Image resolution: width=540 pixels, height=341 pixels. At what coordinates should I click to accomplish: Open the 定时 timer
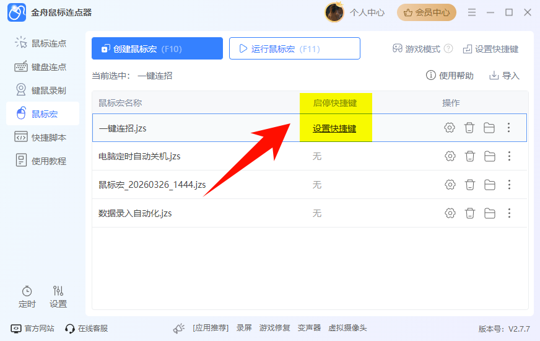(x=27, y=297)
